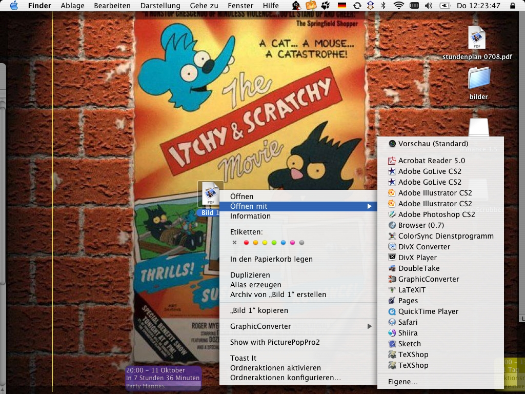525x394 pixels.
Task: Open the Bluetooth status menu
Action: coord(383,5)
